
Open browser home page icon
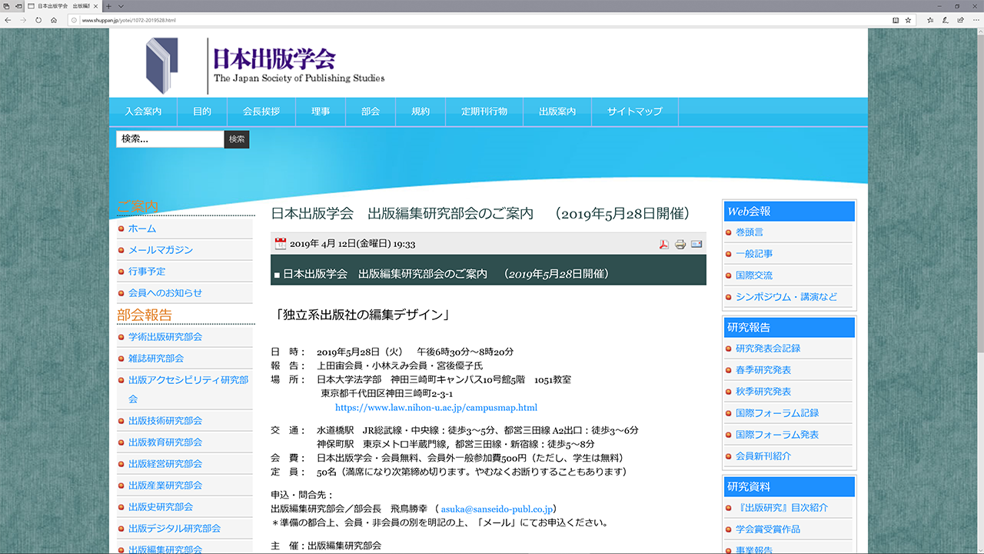(x=54, y=20)
